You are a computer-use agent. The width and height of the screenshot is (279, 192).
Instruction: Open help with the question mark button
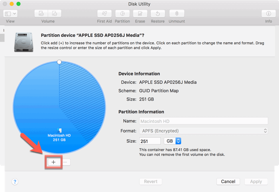coord(15,182)
